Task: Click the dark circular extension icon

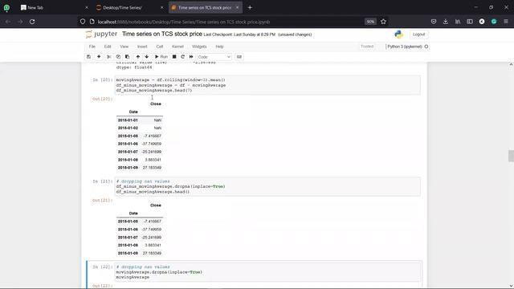Action: [x=482, y=22]
